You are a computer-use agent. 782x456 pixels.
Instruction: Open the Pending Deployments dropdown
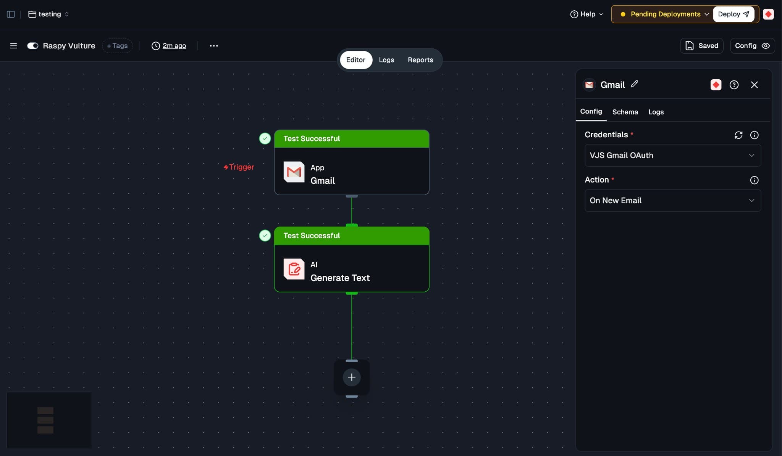[665, 14]
